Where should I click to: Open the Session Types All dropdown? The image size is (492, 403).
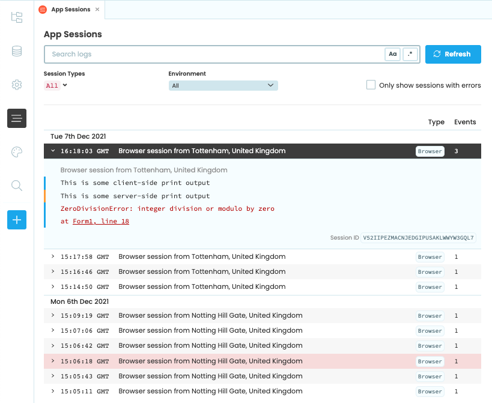[55, 85]
